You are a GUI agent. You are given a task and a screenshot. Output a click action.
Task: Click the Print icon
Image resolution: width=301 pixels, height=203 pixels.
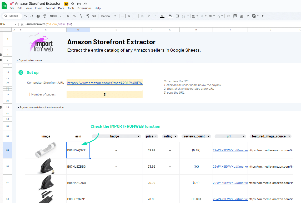click(x=38, y=16)
